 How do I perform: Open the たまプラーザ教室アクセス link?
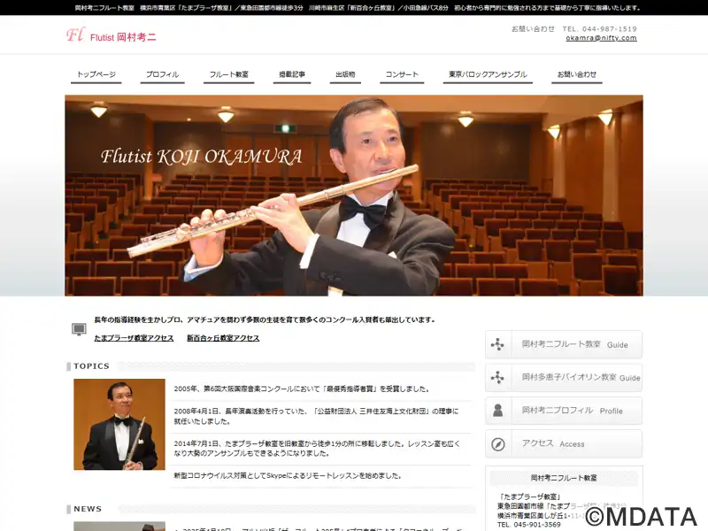(x=134, y=338)
